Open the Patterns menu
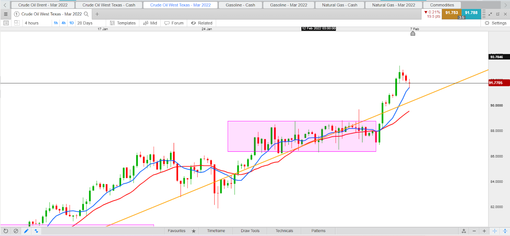Screen dimensions: 510x236 tap(318, 231)
